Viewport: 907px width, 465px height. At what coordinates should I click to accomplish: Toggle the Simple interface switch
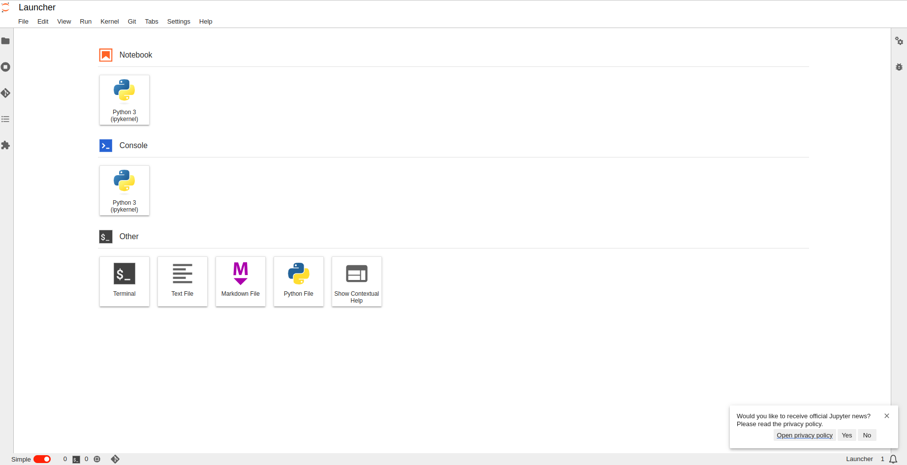coord(42,459)
